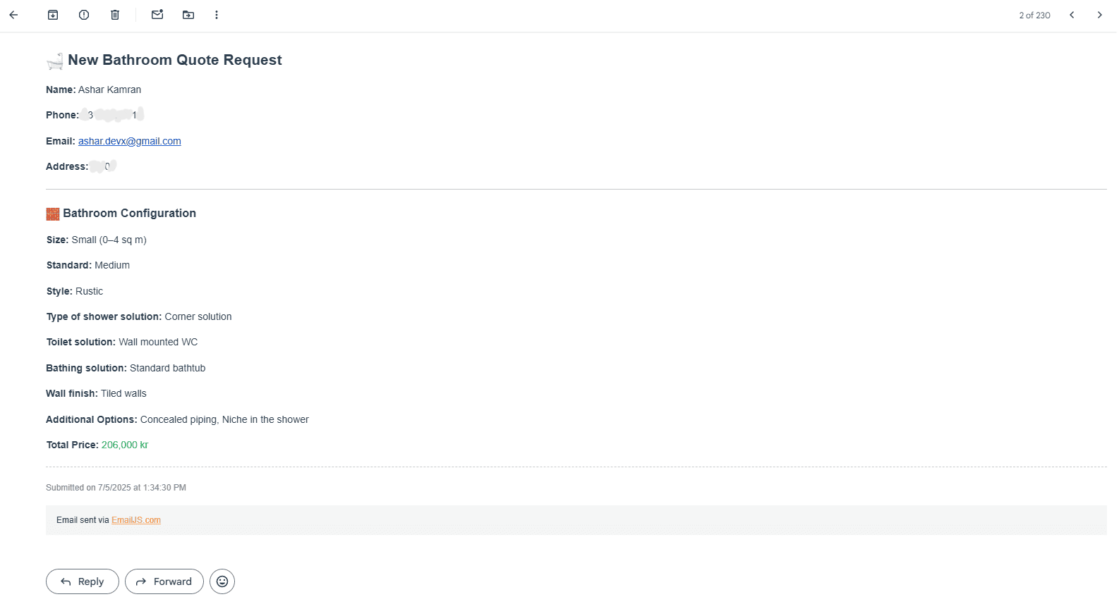Go to the older email arrow
The width and height of the screenshot is (1119, 604).
tap(1099, 15)
